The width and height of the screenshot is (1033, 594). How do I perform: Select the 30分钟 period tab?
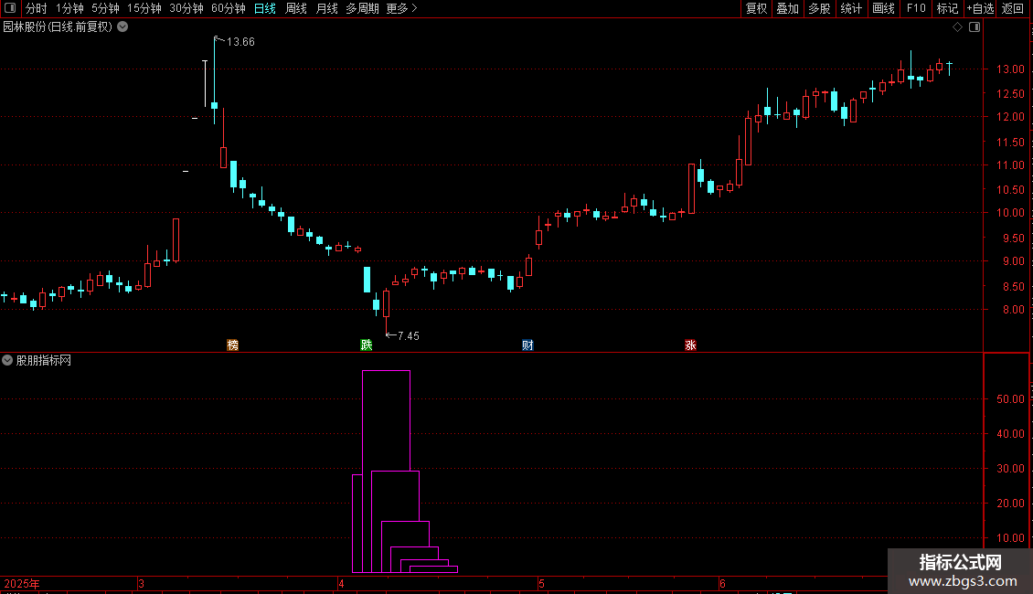(x=186, y=8)
